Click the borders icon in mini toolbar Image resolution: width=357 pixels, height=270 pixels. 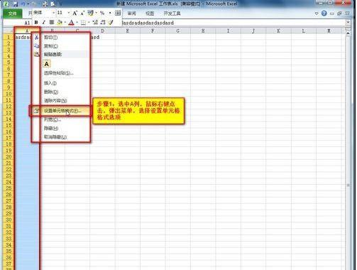tap(83, 23)
